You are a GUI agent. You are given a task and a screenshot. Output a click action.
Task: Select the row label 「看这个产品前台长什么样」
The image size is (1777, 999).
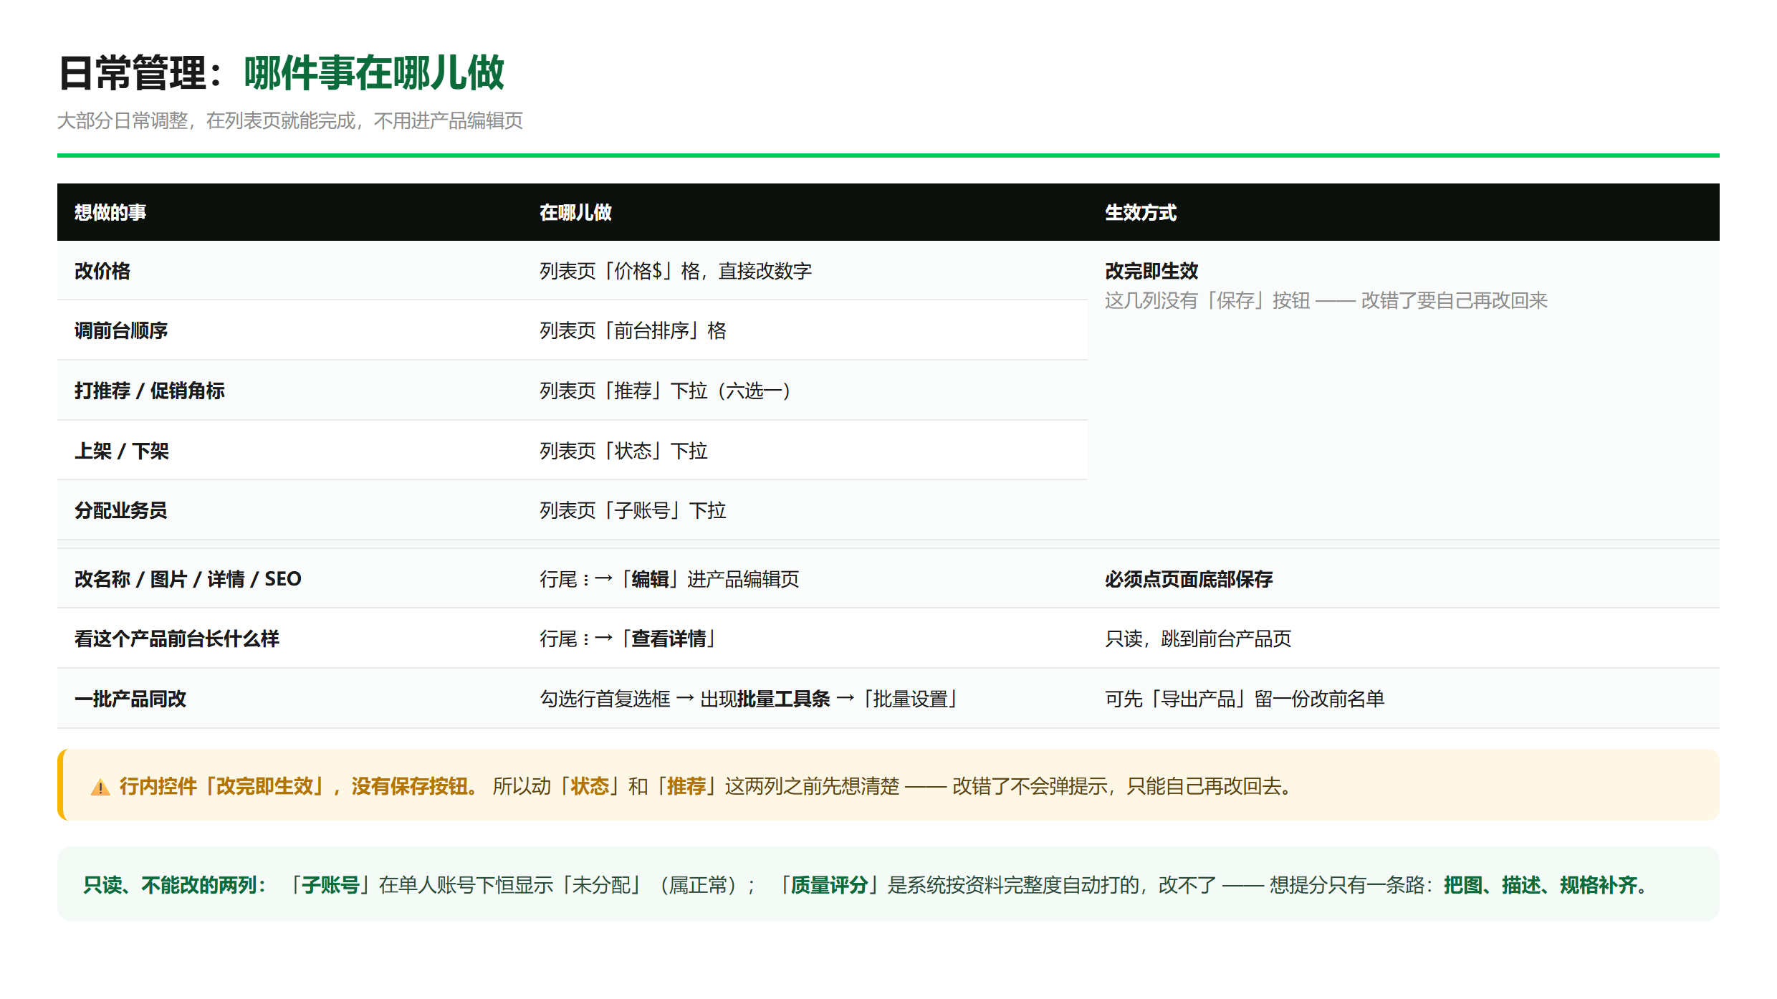[177, 639]
